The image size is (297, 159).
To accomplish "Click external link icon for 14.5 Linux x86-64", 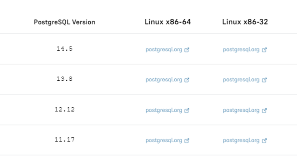I will tap(187, 50).
